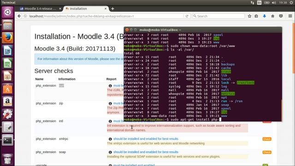Open sound volume indicator
This screenshot has height=166, width=295.
pyautogui.click(x=274, y=3)
